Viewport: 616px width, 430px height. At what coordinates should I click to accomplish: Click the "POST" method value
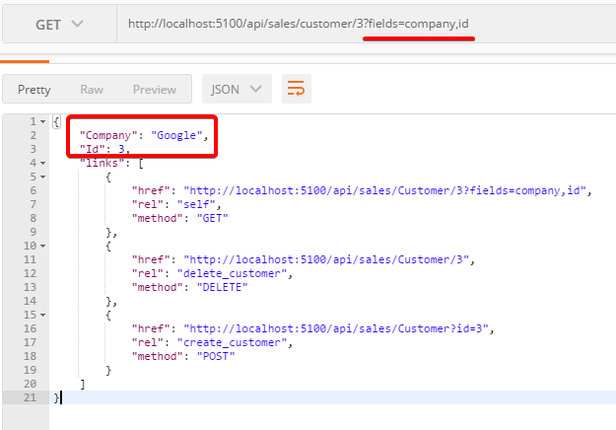(x=215, y=356)
